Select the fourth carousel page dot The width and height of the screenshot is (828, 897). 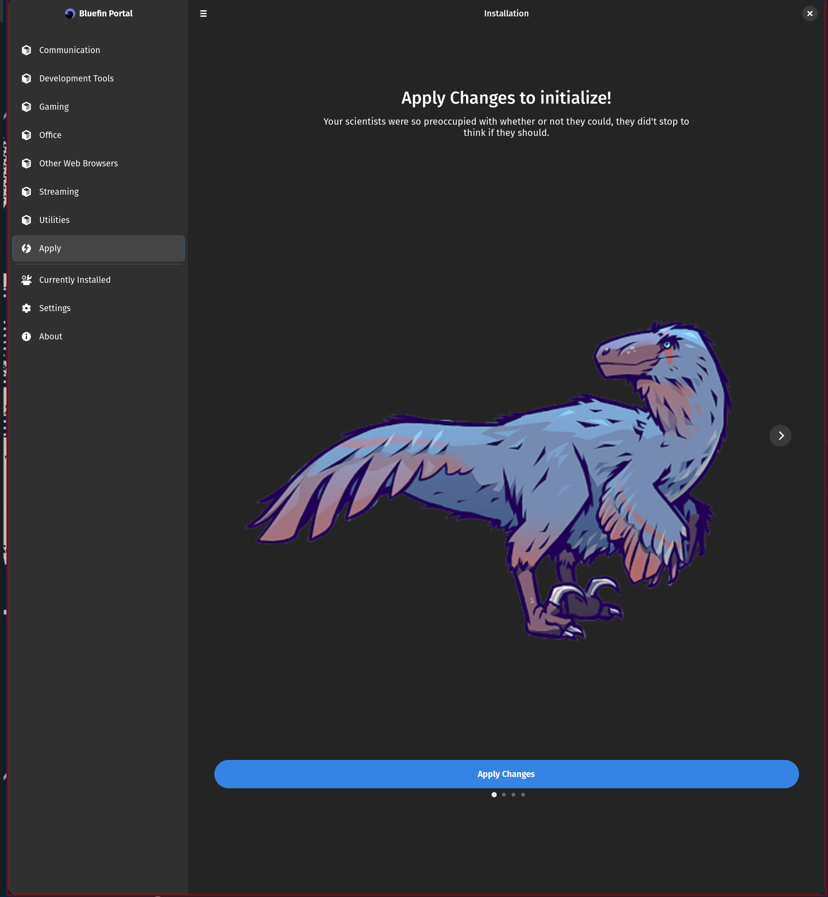coord(523,794)
